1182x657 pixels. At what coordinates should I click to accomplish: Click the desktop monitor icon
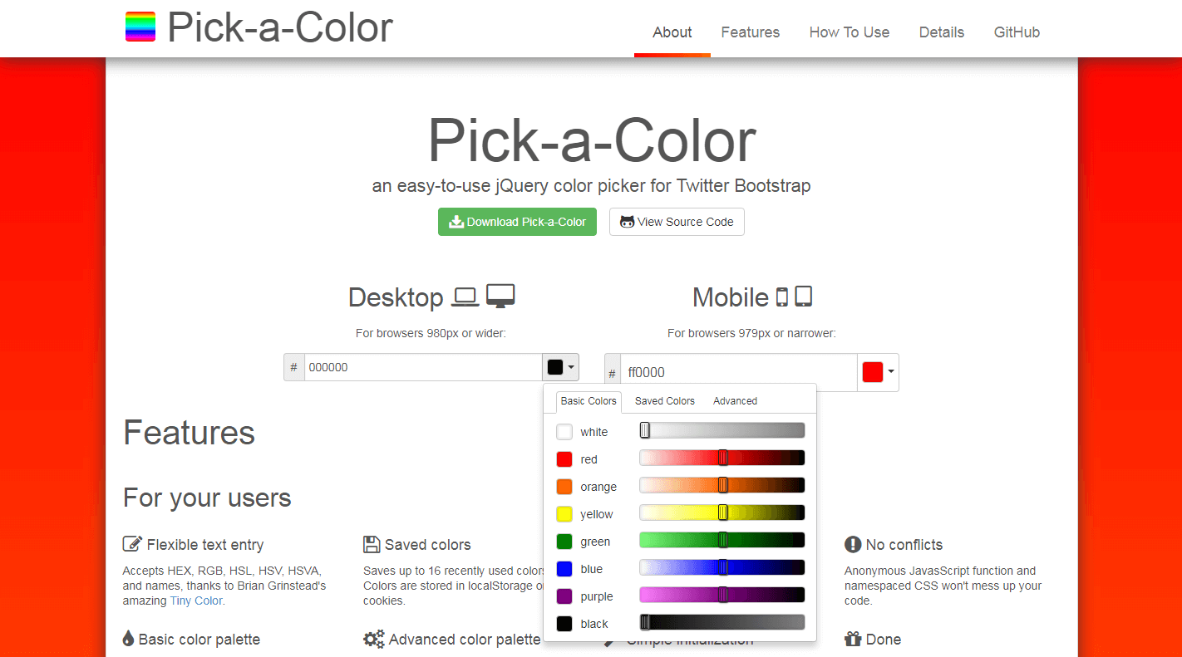point(500,297)
